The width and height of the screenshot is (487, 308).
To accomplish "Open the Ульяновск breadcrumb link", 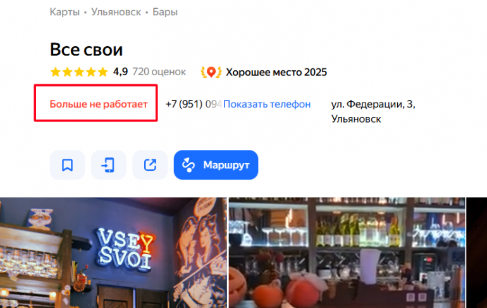I will (116, 12).
